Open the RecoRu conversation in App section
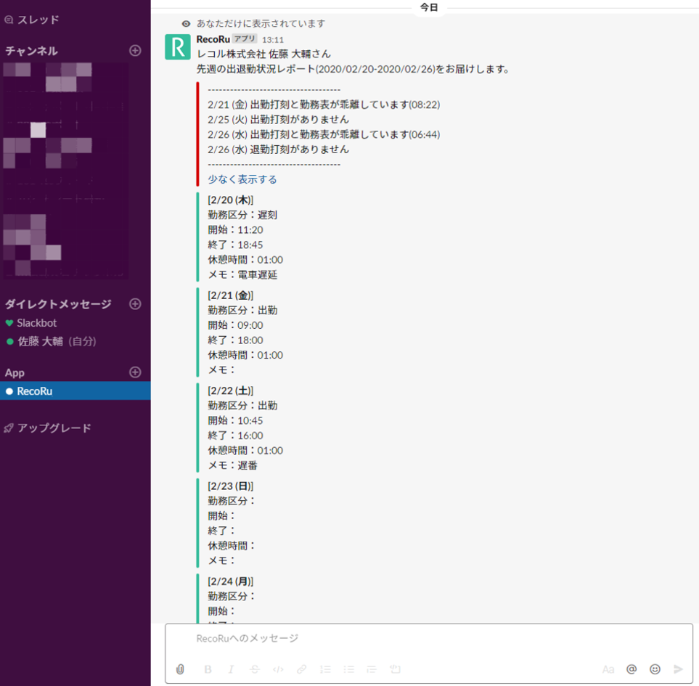Screen dimensions: 699x686 coord(36,390)
